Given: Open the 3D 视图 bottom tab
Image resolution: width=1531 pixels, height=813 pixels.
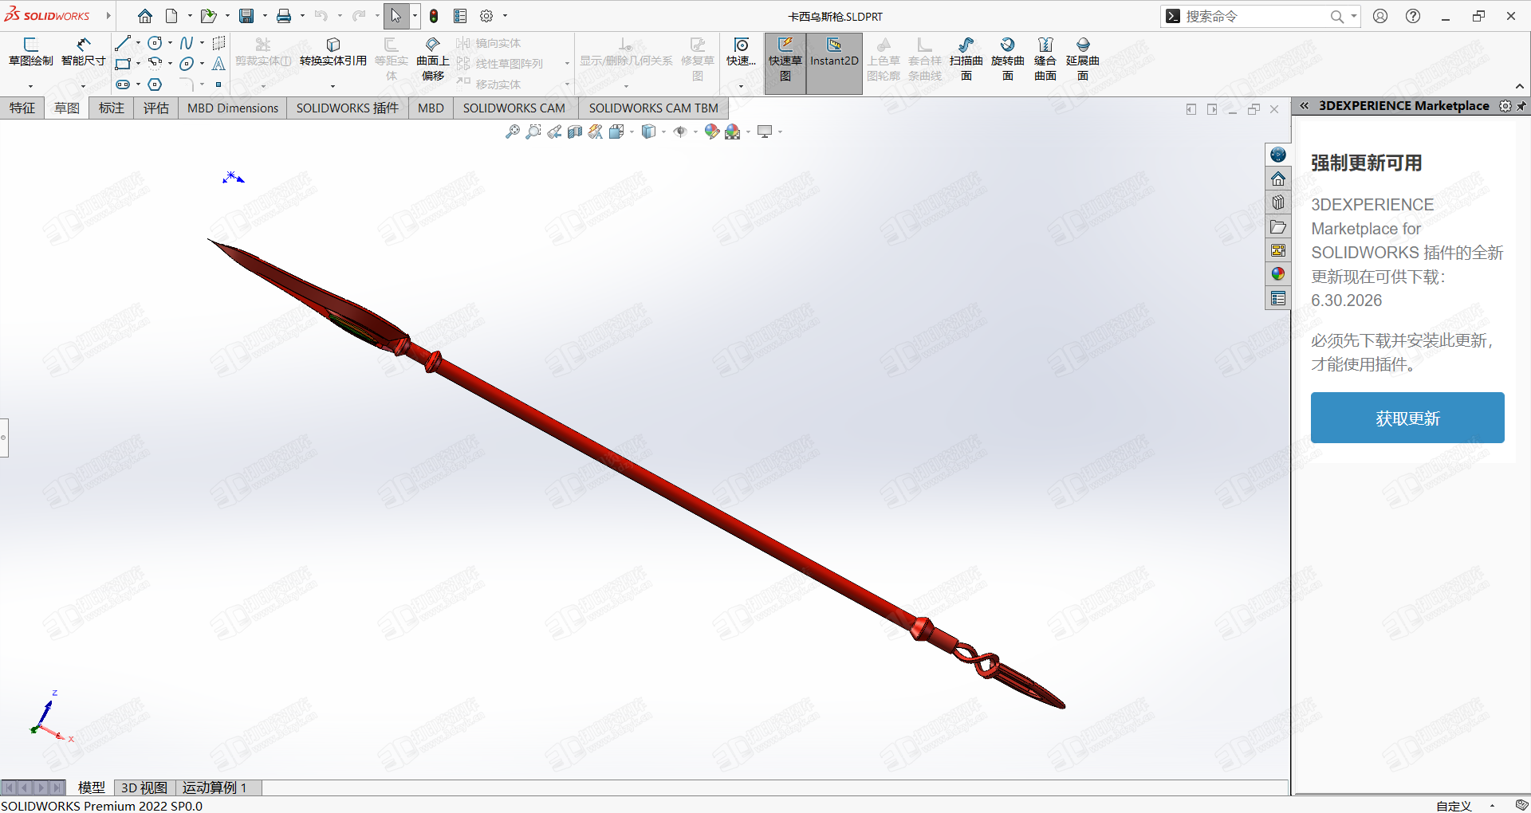Looking at the screenshot, I should [144, 787].
